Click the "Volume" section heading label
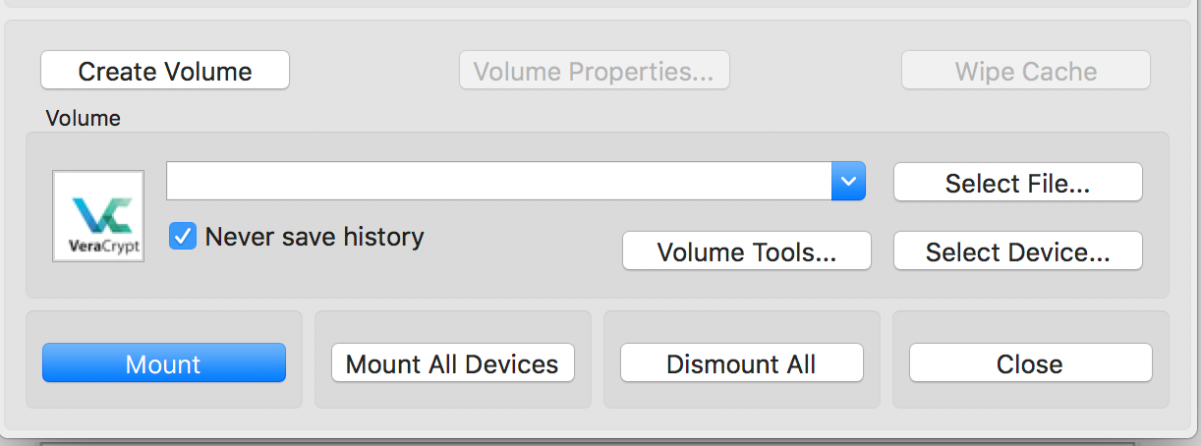This screenshot has width=1201, height=446. pyautogui.click(x=84, y=119)
